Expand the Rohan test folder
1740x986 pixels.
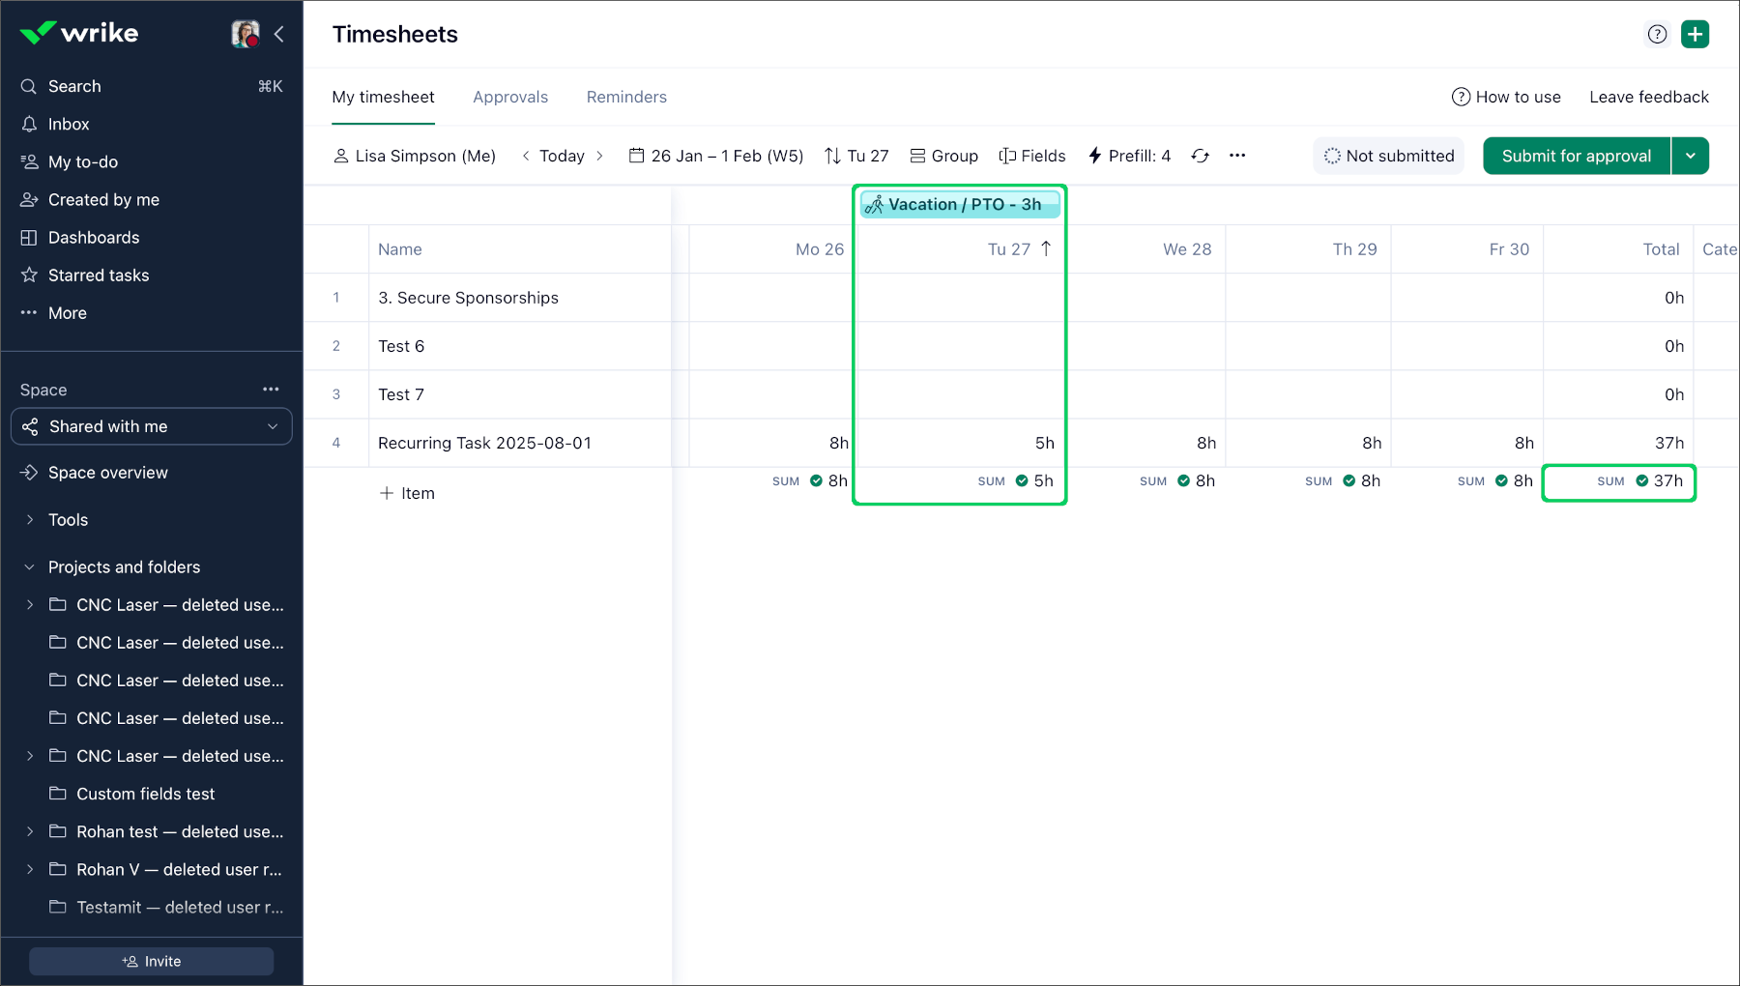tap(30, 831)
